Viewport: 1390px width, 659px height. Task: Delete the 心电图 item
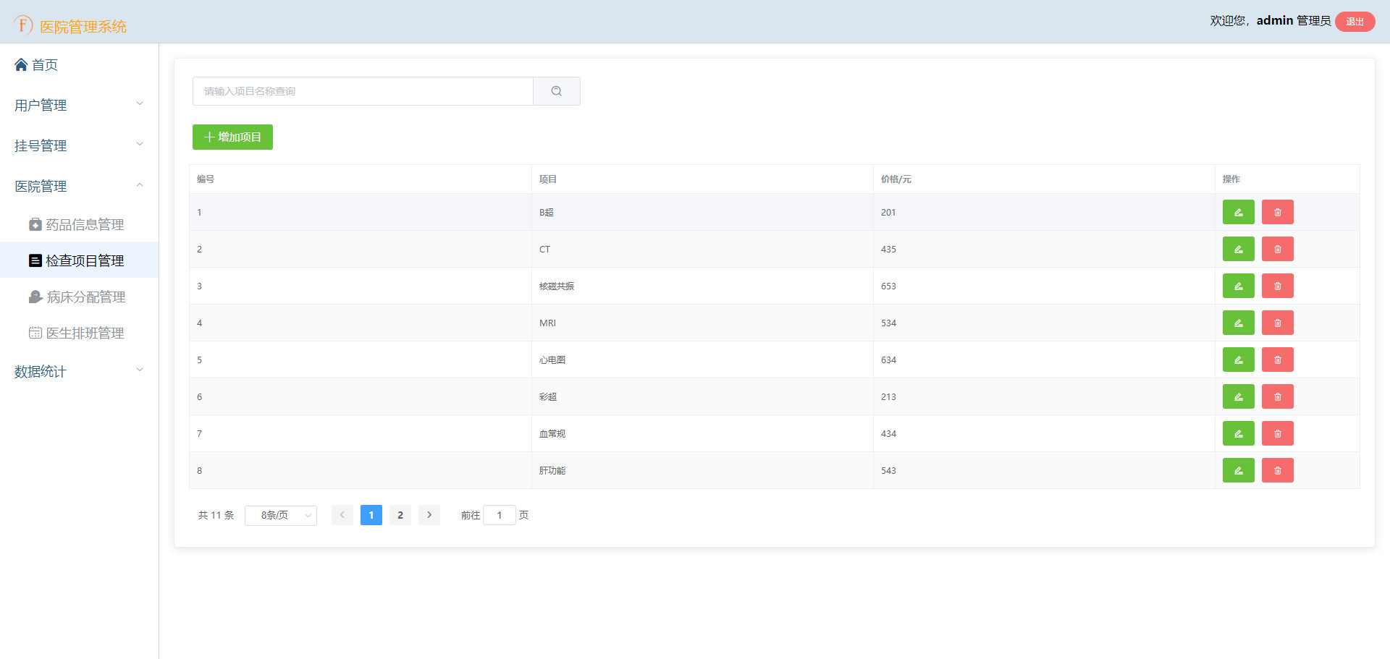point(1277,360)
